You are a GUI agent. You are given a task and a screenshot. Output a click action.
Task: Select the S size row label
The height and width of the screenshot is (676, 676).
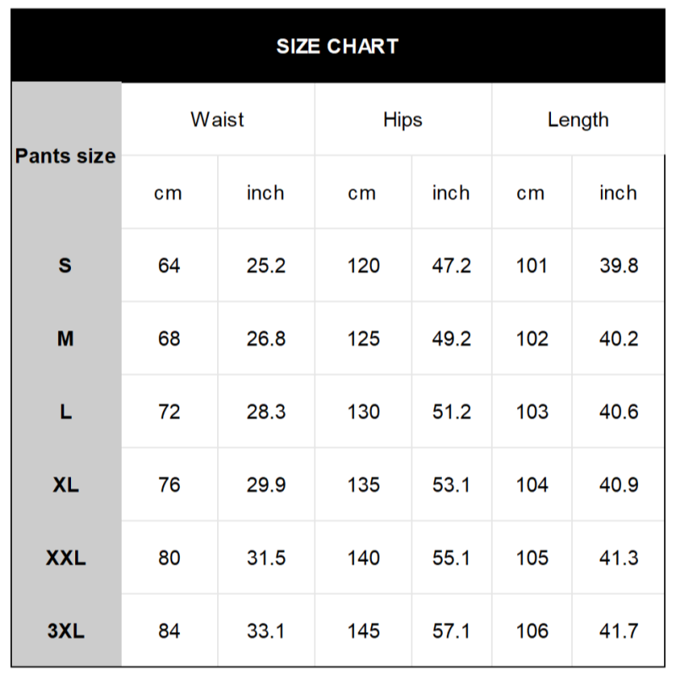pyautogui.click(x=66, y=265)
